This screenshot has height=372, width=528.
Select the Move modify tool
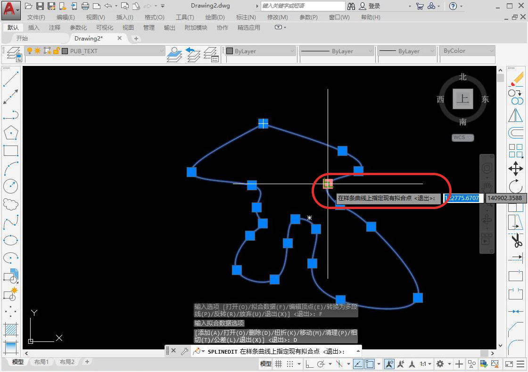tap(516, 169)
